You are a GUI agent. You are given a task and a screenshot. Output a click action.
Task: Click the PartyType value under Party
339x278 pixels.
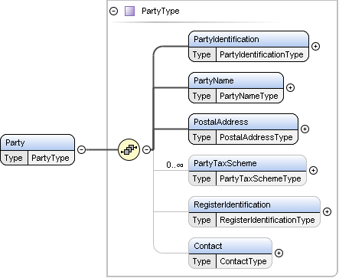(x=51, y=158)
